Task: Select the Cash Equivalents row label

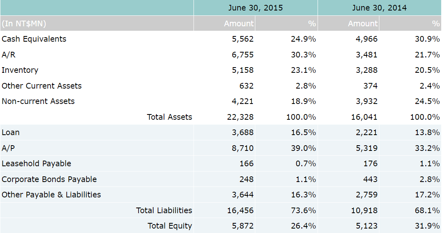Action: (x=34, y=39)
